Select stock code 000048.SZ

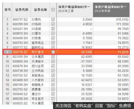[20, 94]
